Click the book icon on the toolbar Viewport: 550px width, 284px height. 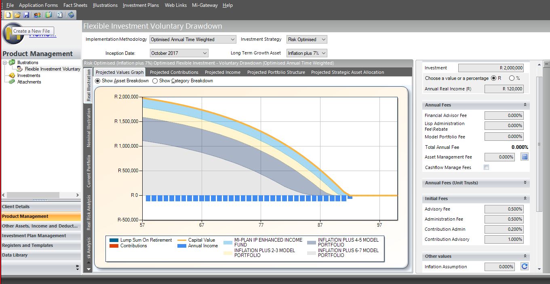point(48,15)
